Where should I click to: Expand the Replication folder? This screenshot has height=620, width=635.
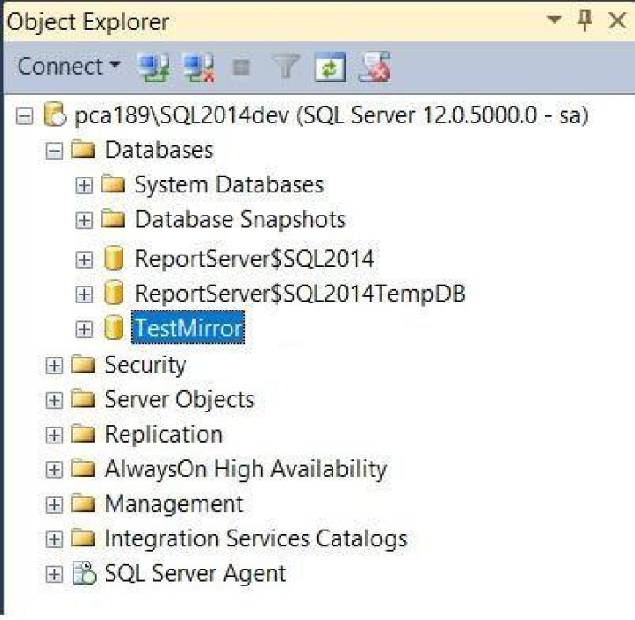tap(54, 436)
